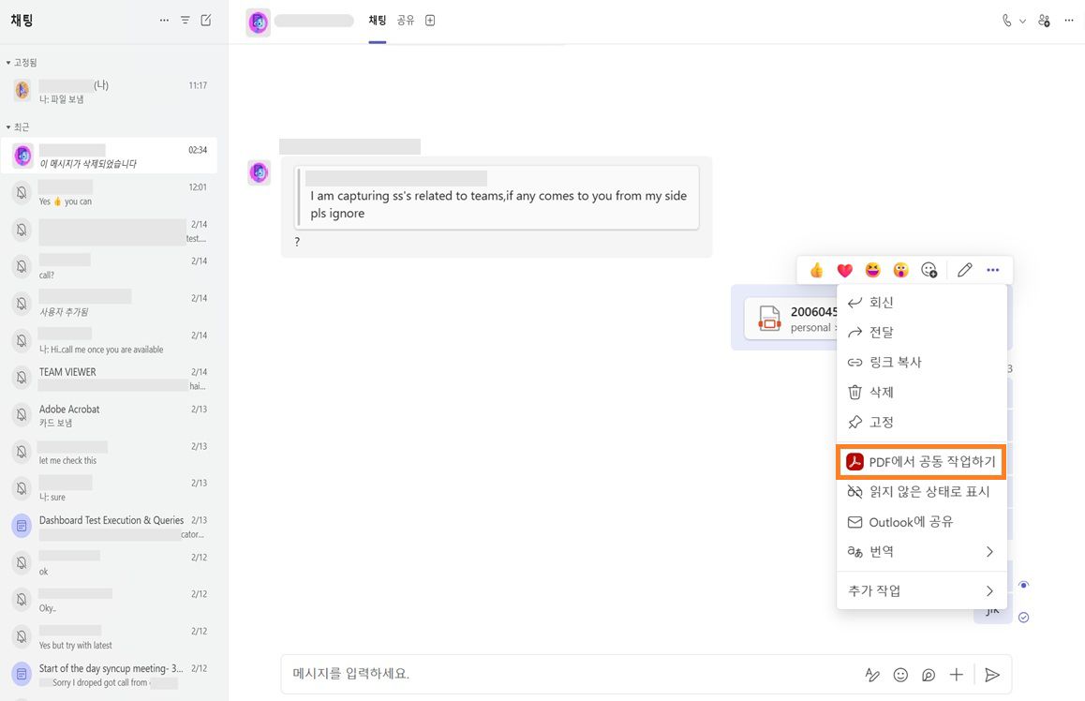
Task: Click the plus icon to attach content
Action: tap(956, 674)
